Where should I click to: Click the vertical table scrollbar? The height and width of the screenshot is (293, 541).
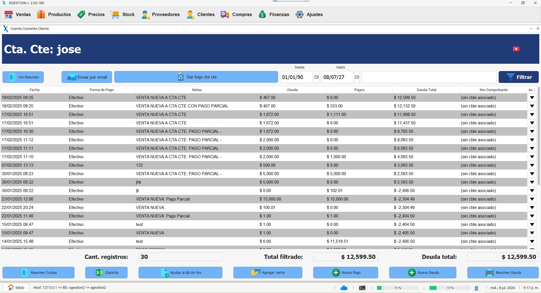point(539,136)
